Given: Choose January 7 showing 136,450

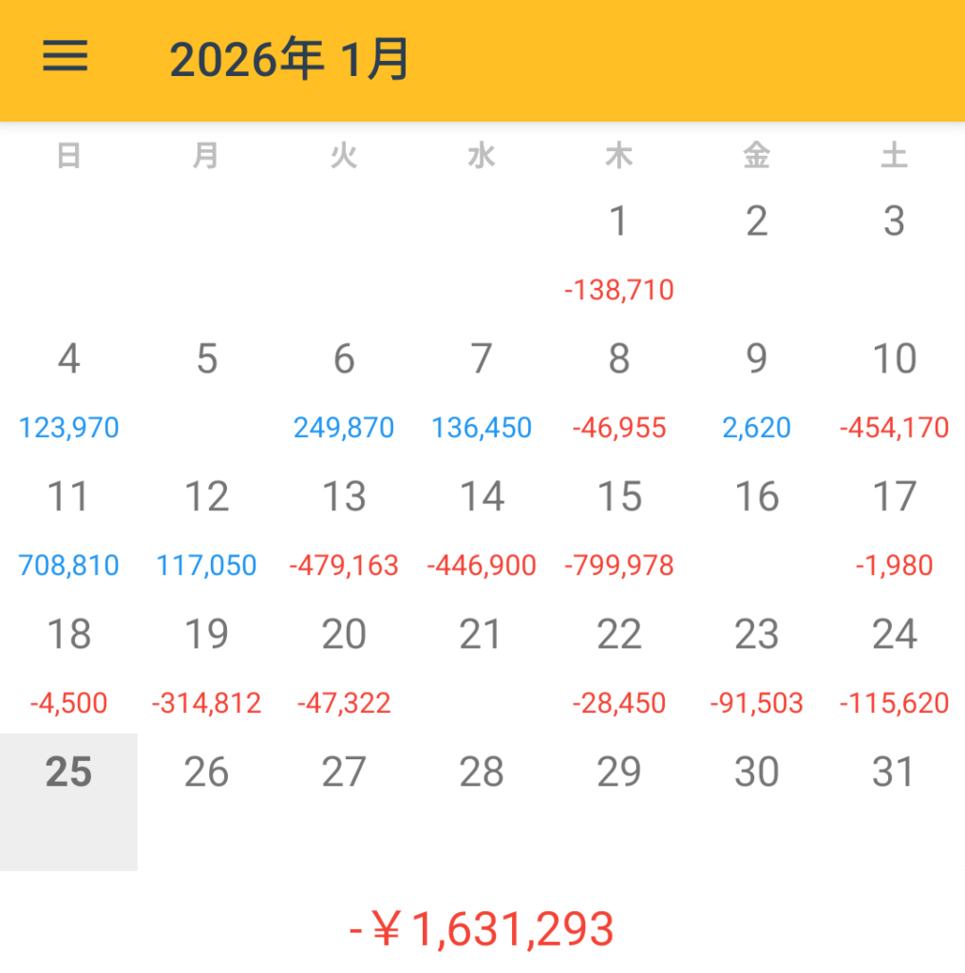Looking at the screenshot, I should click(482, 390).
